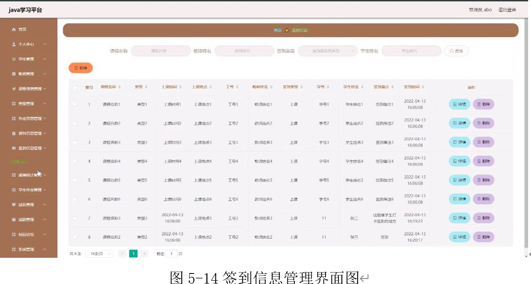Tick the checkbox for row 1 课程名称1
Image resolution: width=531 pixels, height=284 pixels.
tap(75, 105)
